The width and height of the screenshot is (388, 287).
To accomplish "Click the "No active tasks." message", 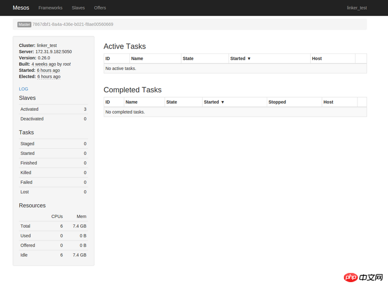I will [x=121, y=68].
